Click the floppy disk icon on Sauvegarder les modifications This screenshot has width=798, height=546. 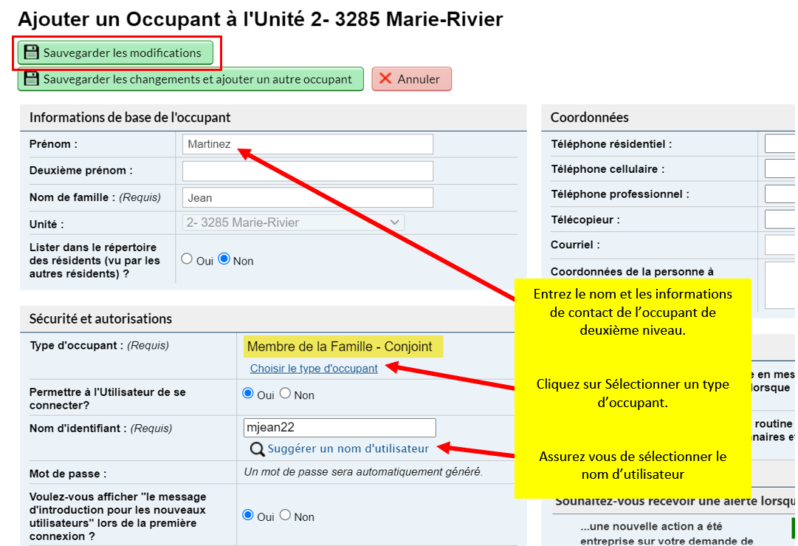coord(32,52)
